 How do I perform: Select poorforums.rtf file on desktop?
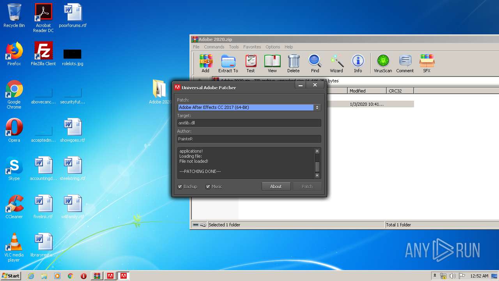point(73,16)
